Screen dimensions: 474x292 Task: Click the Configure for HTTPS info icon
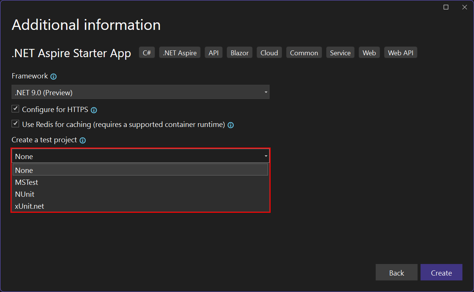pos(93,110)
